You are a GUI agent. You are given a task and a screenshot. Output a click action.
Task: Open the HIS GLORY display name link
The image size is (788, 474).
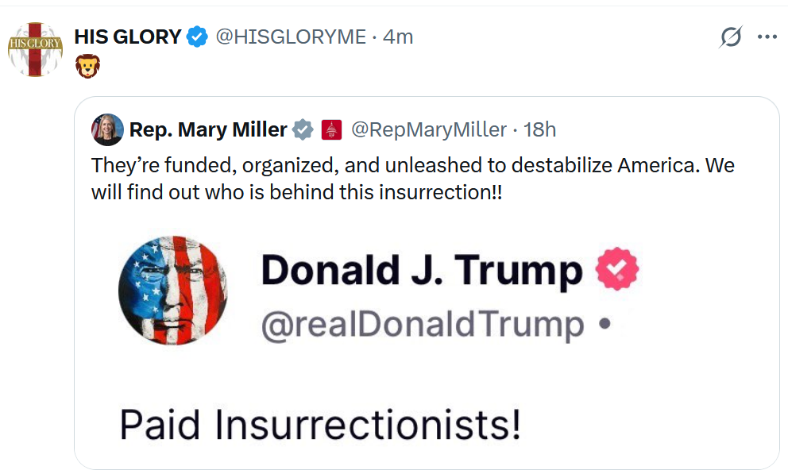pyautogui.click(x=127, y=37)
